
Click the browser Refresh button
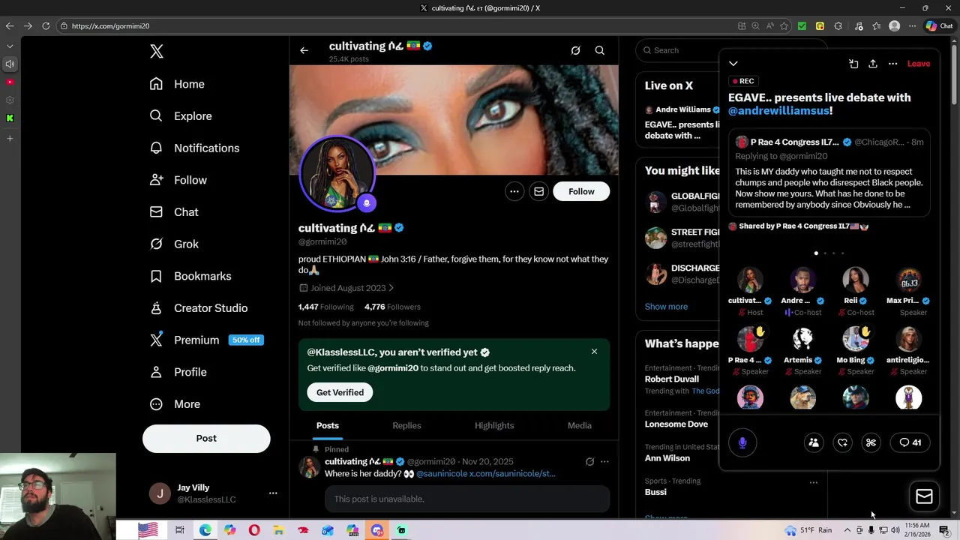point(46,26)
